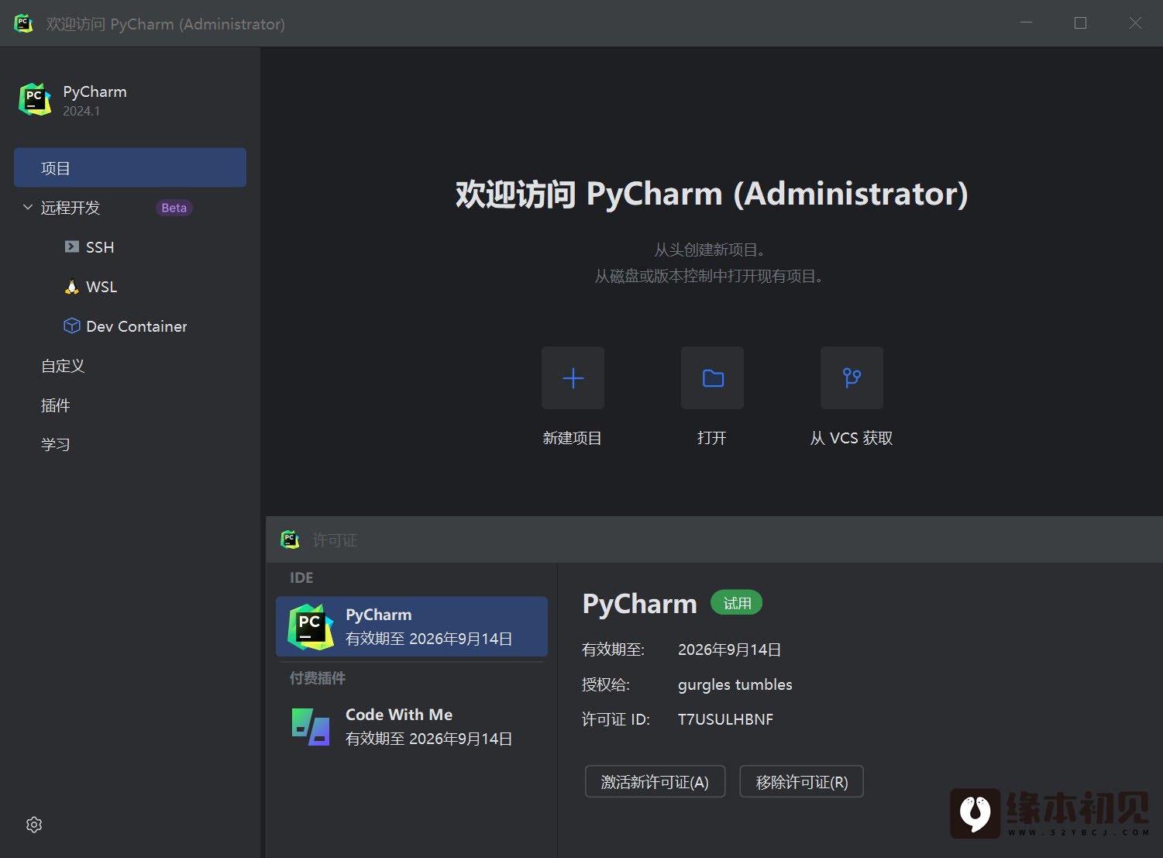Click the SSH terminal icon
The width and height of the screenshot is (1163, 858).
point(72,246)
